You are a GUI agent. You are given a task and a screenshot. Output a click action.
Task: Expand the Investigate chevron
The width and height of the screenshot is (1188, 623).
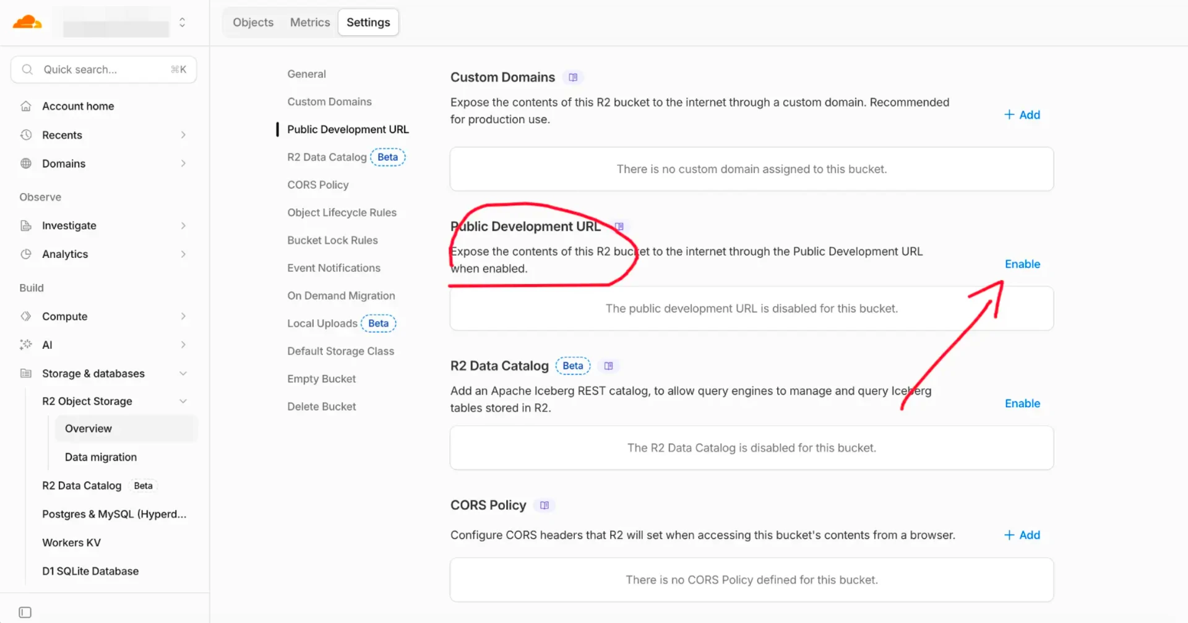pyautogui.click(x=183, y=225)
